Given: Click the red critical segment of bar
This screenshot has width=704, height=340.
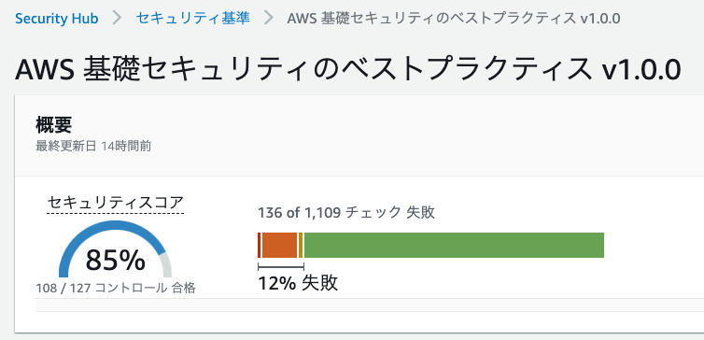Looking at the screenshot, I should [x=260, y=246].
